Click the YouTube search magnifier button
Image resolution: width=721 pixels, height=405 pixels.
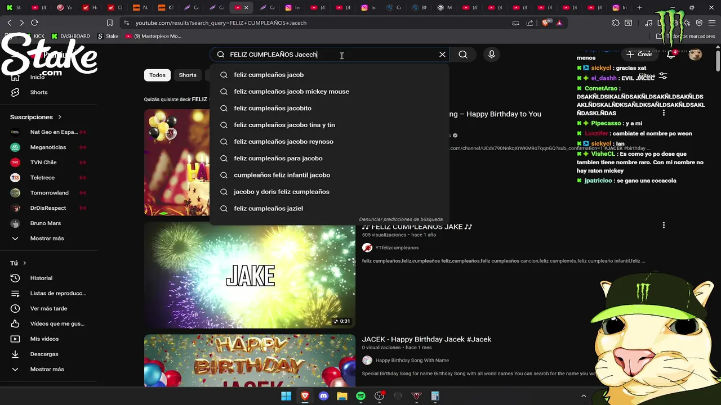click(463, 55)
